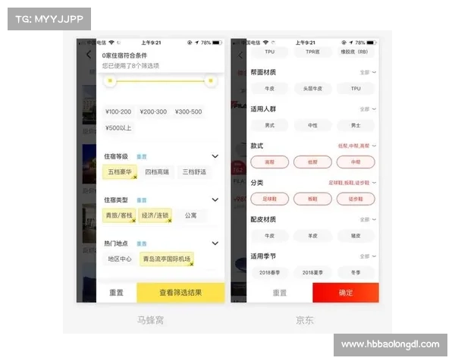455x364 pixels.
Task: Select the ¥200-300 price chip
Action: [x=153, y=111]
